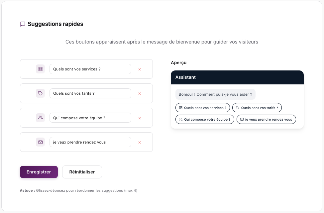The image size is (324, 213).
Task: Click the tag icon beside 'Quels sont vos tarifs ?'
Action: [40, 93]
